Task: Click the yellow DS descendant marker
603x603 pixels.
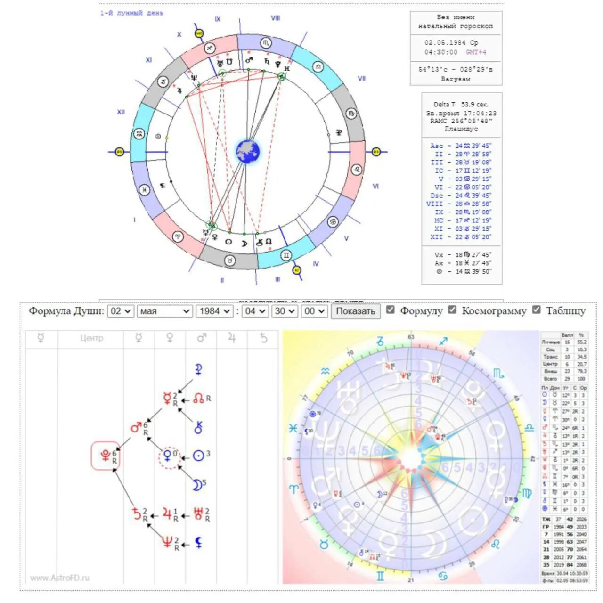Action: click(x=376, y=152)
